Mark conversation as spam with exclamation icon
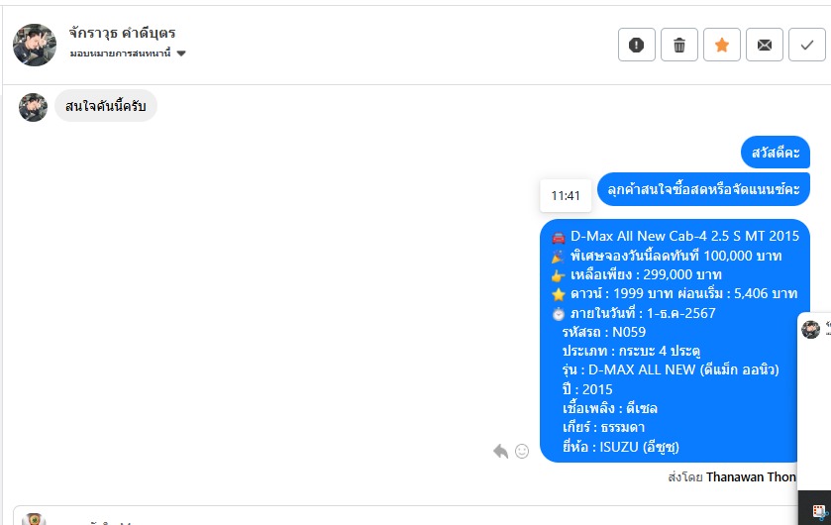Viewport: 831px width, 525px height. pyautogui.click(x=637, y=45)
